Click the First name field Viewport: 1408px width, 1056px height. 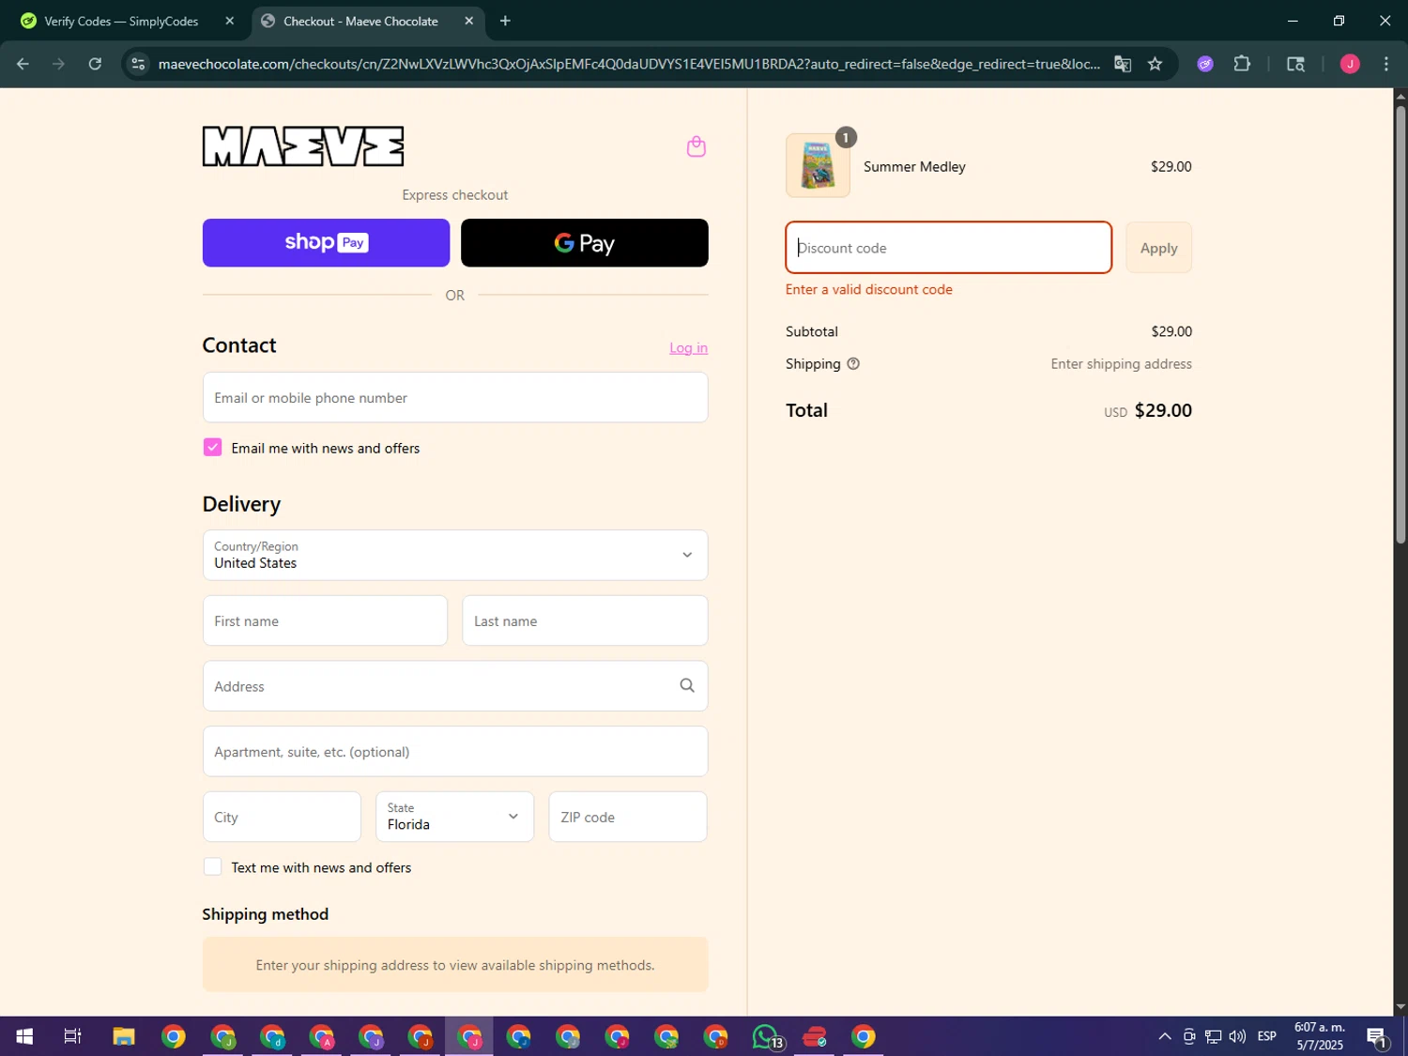325,620
